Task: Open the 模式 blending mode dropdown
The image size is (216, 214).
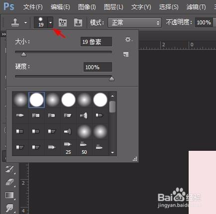Action: point(134,22)
